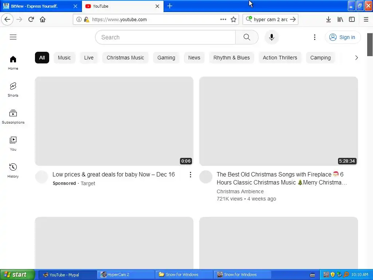The width and height of the screenshot is (373, 280).
Task: Open the YouTube guide hamburger menu
Action: (13, 37)
